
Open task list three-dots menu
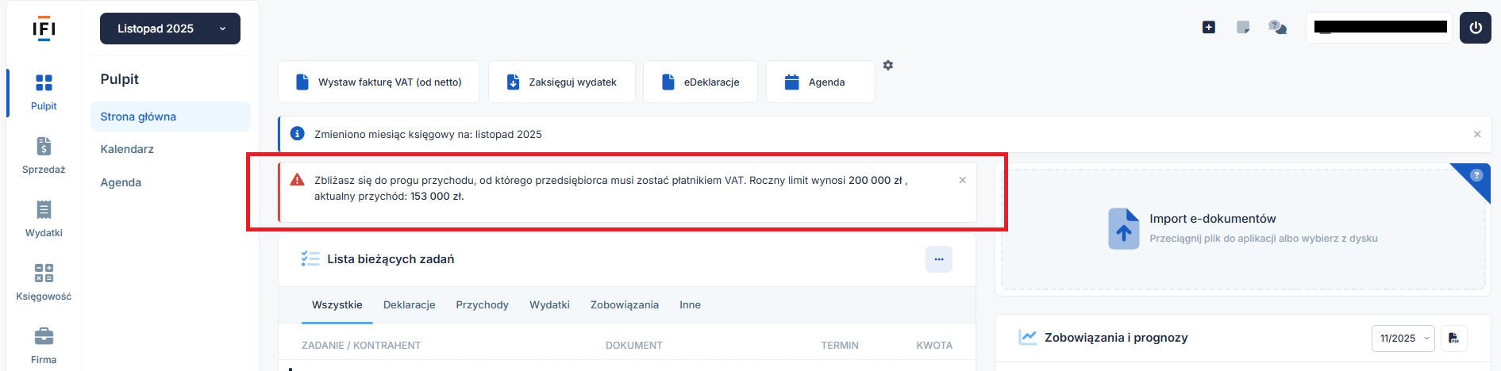[938, 259]
